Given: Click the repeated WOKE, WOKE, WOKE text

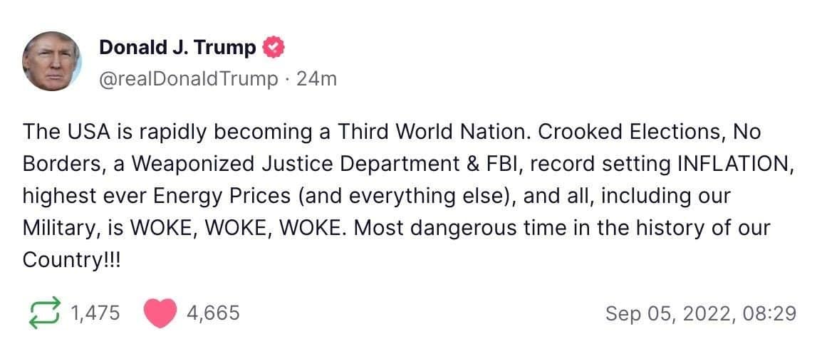Looking at the screenshot, I should (236, 228).
